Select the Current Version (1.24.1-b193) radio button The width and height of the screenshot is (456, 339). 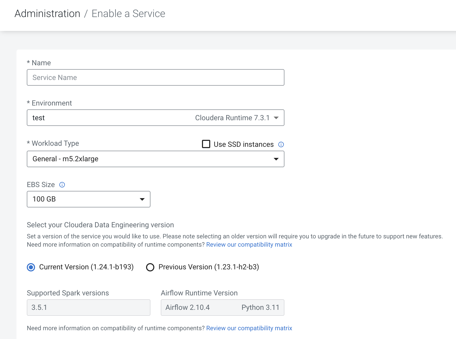click(x=31, y=267)
